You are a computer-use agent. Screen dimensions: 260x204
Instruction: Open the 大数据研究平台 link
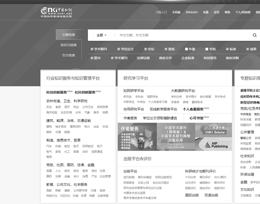pos(183,91)
